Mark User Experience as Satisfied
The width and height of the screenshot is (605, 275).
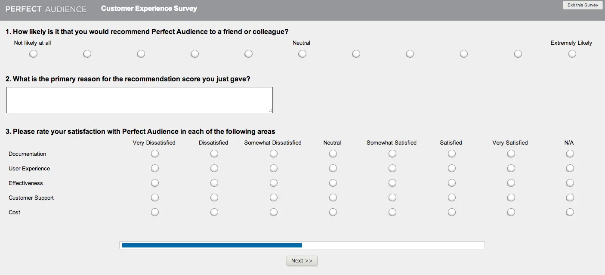[x=451, y=168]
